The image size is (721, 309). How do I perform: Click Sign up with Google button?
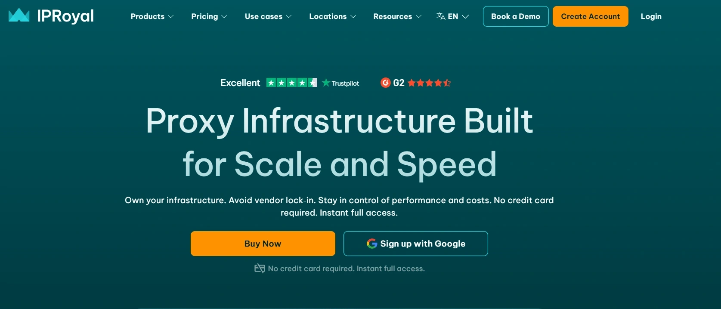(415, 244)
